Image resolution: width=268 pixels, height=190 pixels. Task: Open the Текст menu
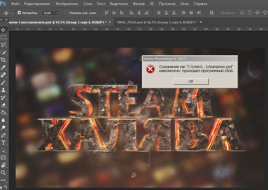(x=101, y=4)
